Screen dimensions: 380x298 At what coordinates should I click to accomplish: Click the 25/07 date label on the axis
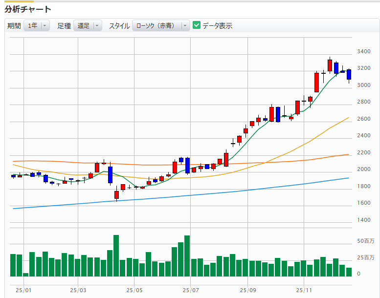tap(191, 290)
